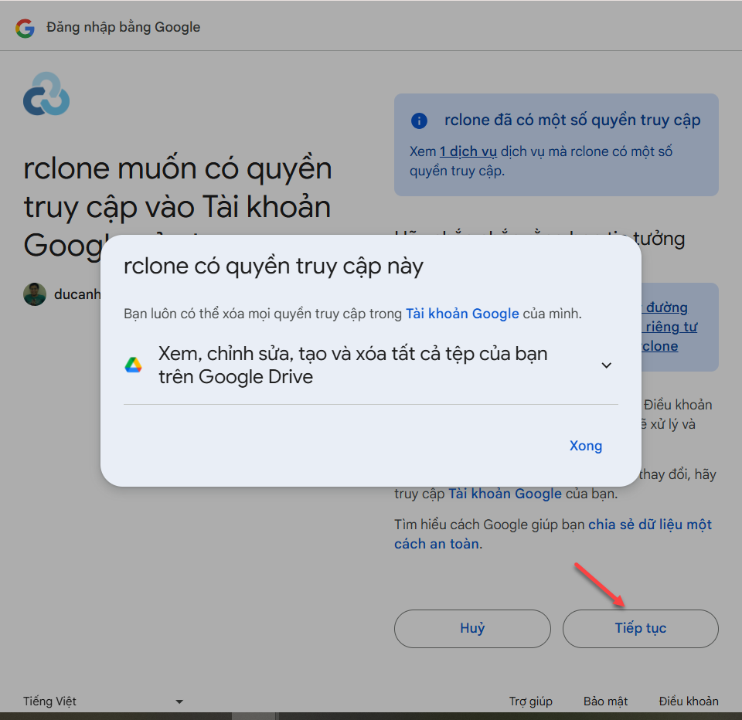Click the account email next to the avatar
The width and height of the screenshot is (742, 720).
(77, 294)
